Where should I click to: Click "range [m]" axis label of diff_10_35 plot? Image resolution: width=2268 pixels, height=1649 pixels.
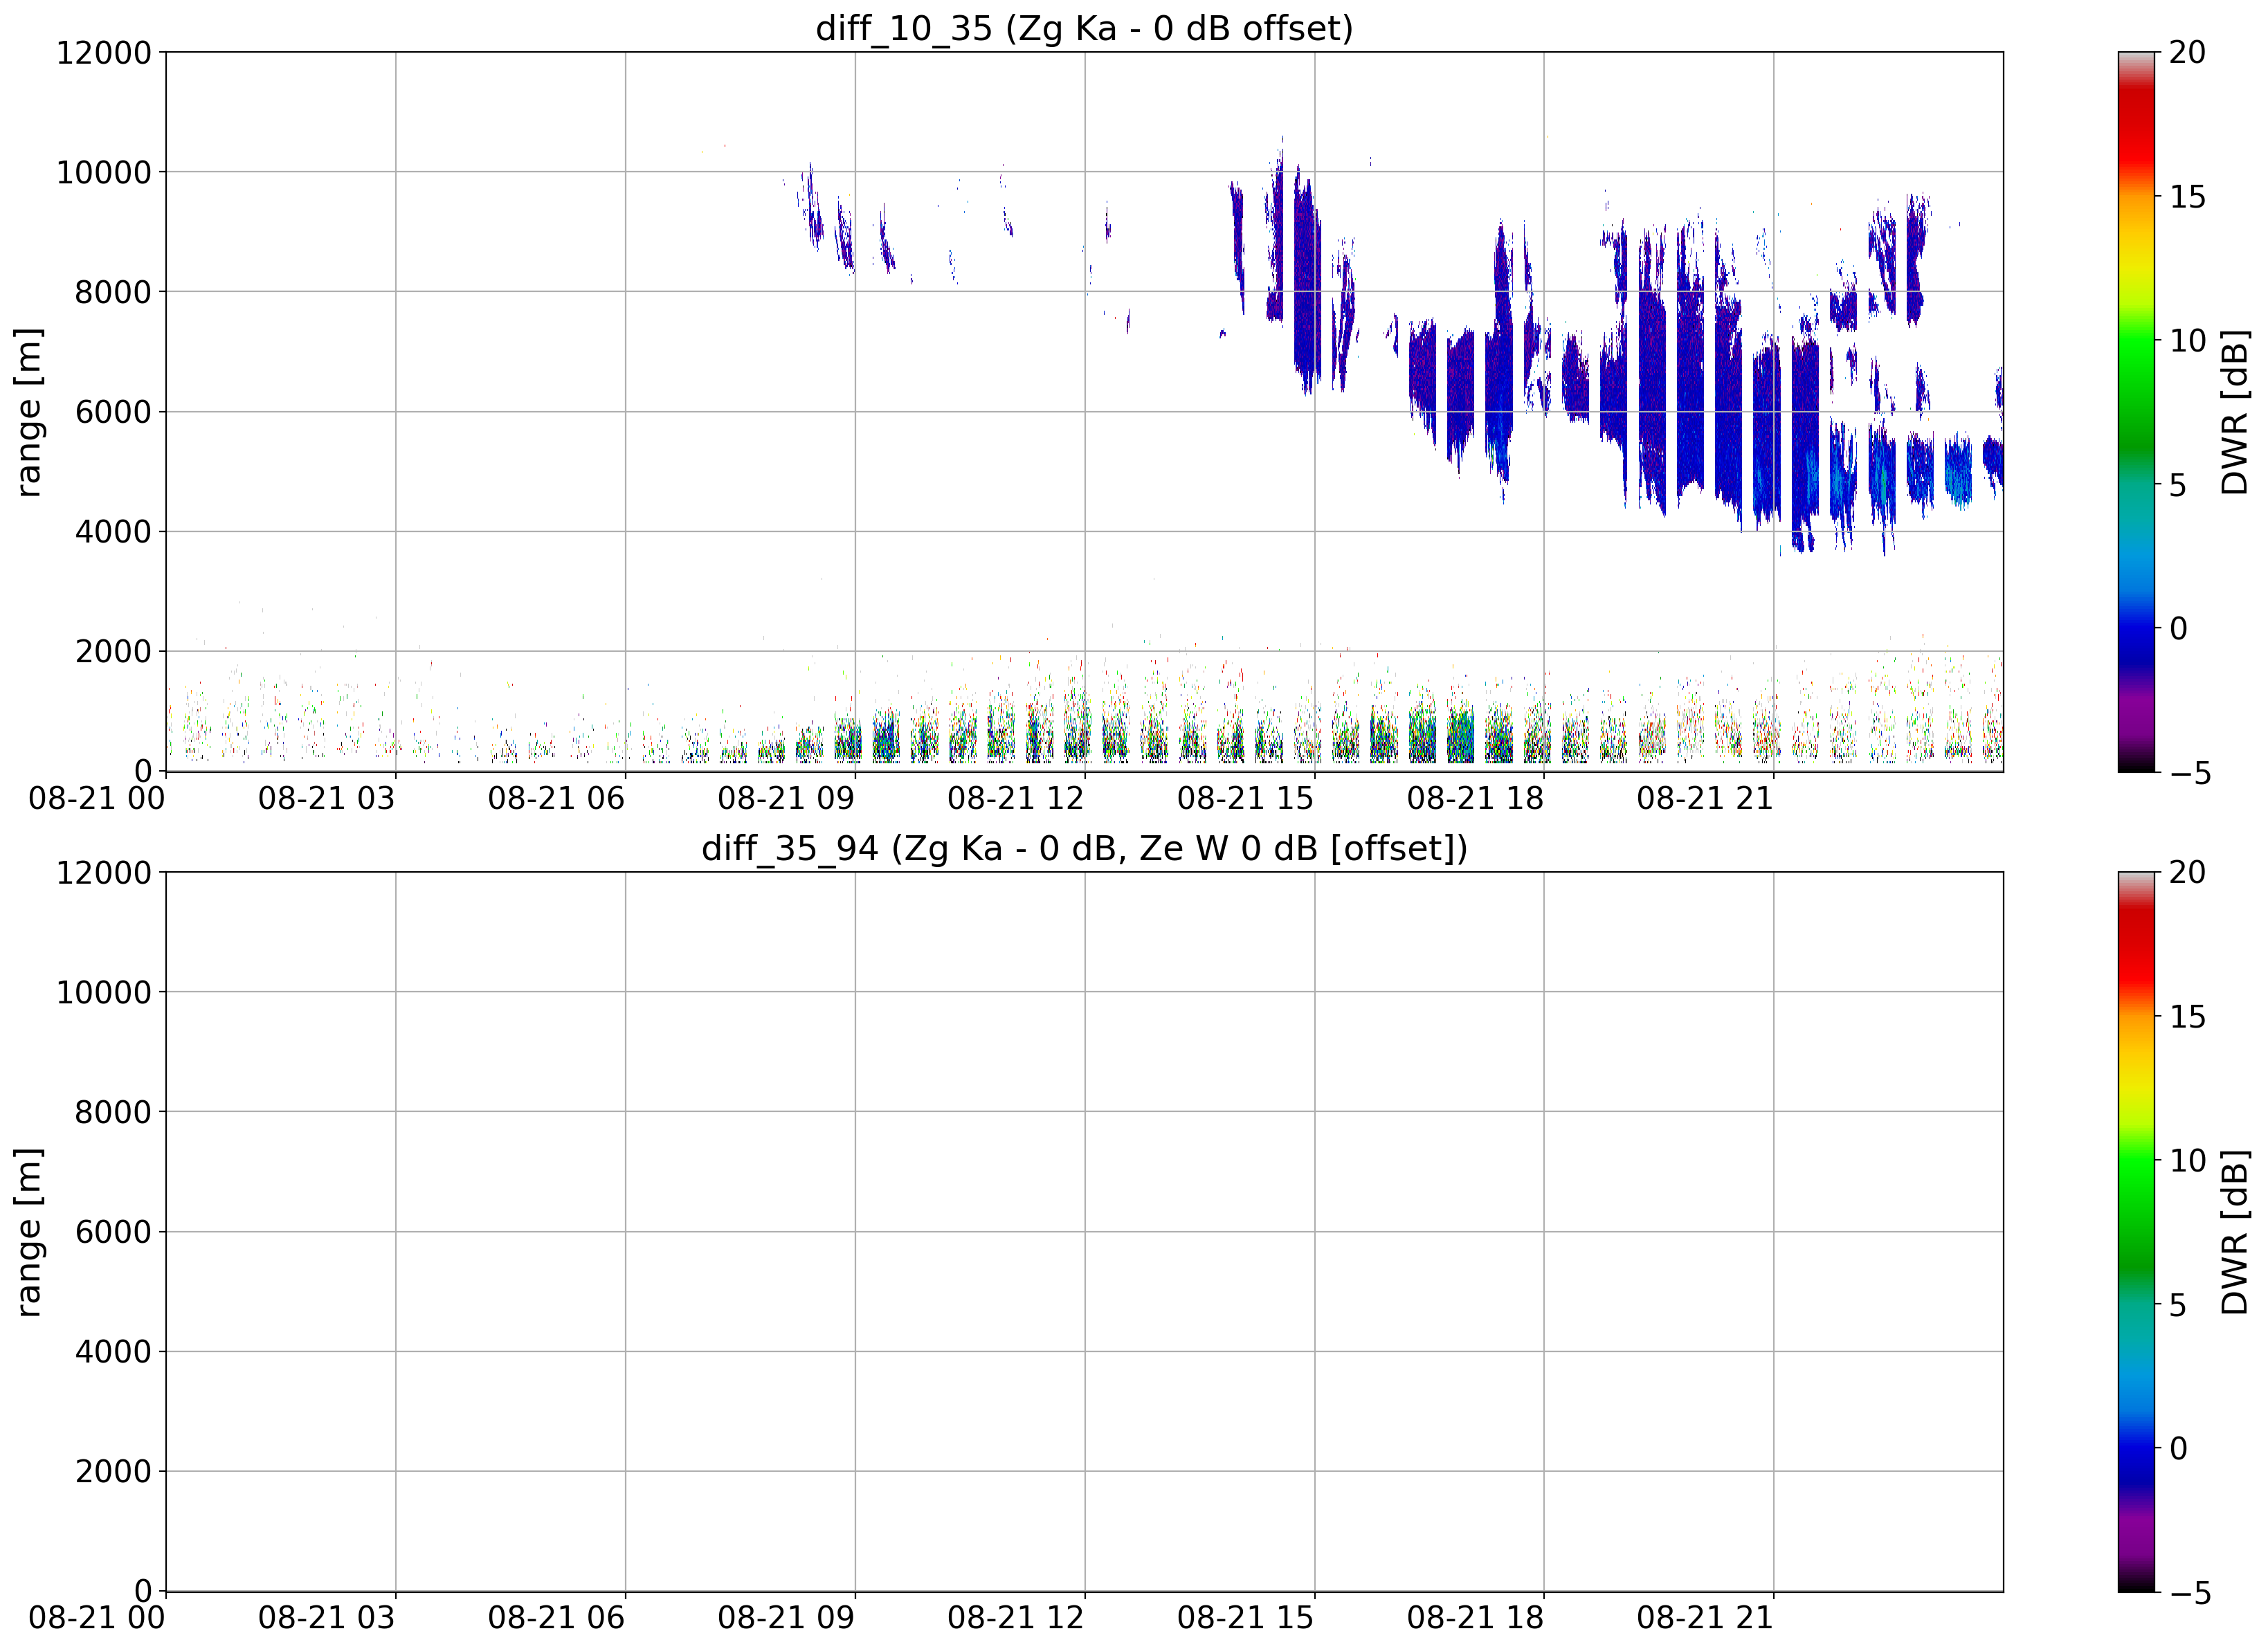[29, 412]
